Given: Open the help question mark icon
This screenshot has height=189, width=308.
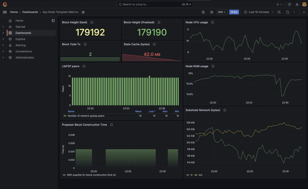Looking at the screenshot, I should click(x=290, y=4).
